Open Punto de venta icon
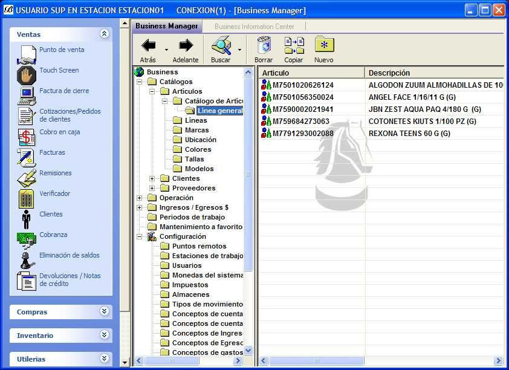509x370 pixels. pyautogui.click(x=26, y=54)
